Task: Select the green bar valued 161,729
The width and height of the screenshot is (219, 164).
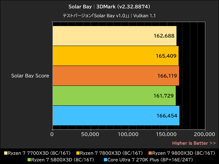Action: coord(114,96)
